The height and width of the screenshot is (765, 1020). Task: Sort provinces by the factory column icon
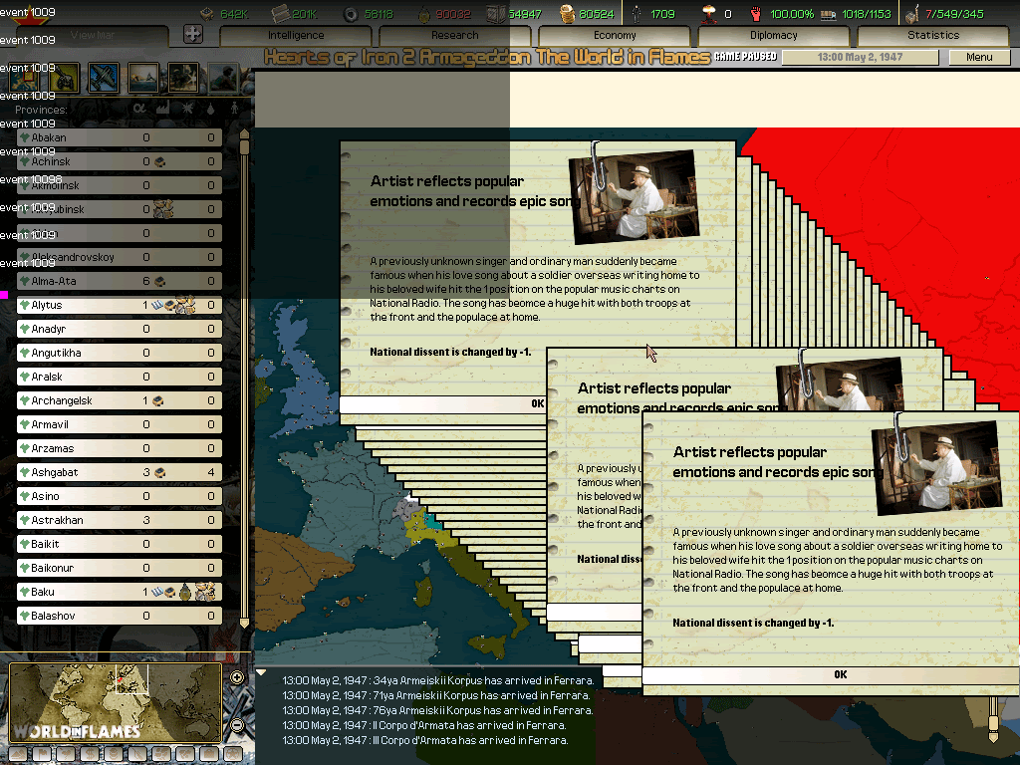pos(162,108)
